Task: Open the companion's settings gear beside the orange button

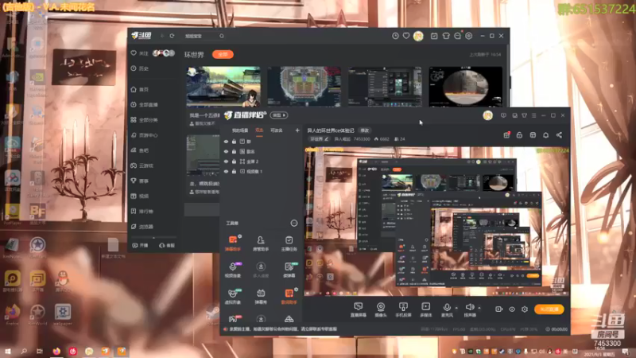Action: [525, 309]
